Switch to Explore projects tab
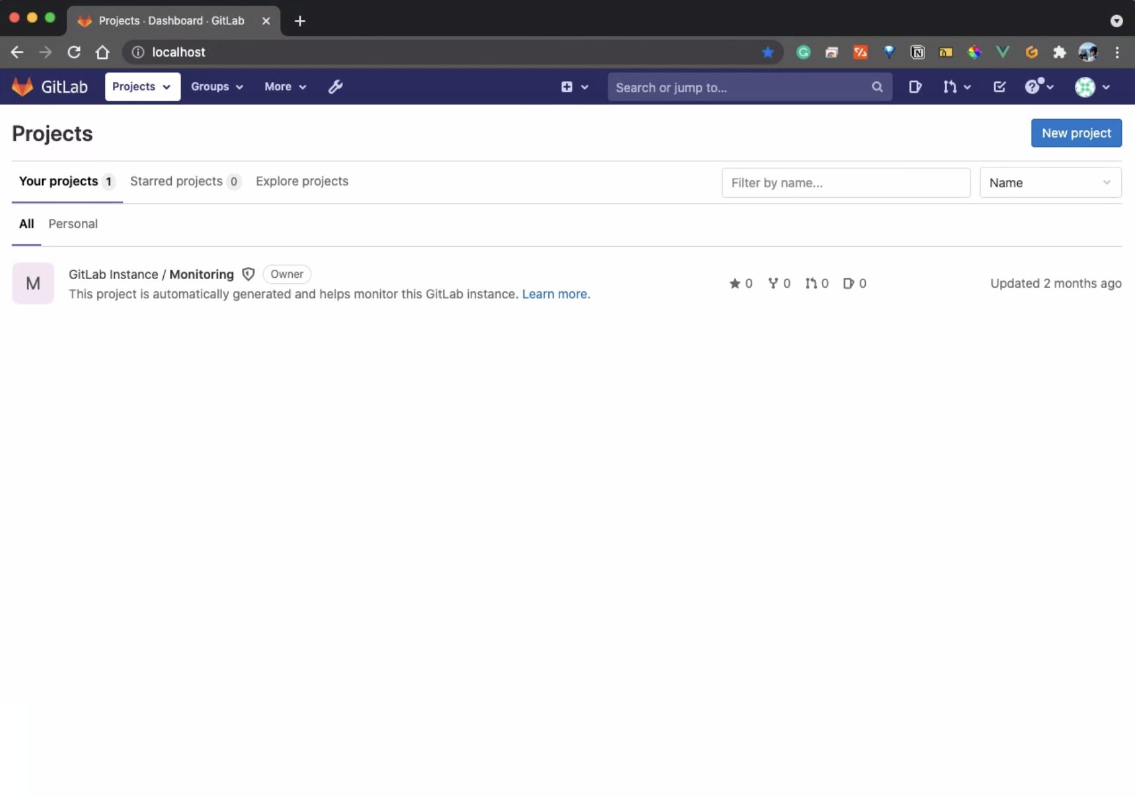This screenshot has height=796, width=1135. pyautogui.click(x=302, y=182)
